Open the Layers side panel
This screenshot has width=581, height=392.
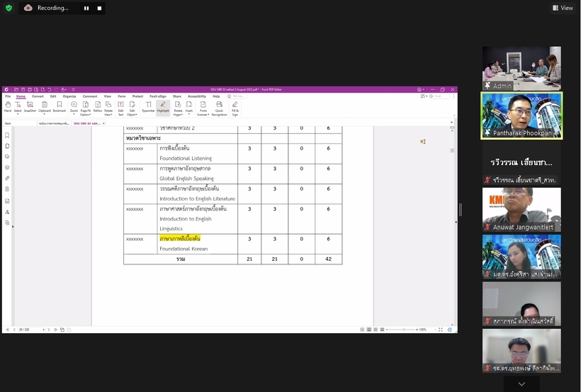point(7,167)
